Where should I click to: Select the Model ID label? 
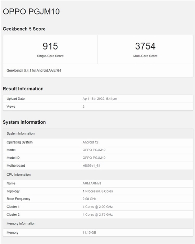(x=13, y=158)
